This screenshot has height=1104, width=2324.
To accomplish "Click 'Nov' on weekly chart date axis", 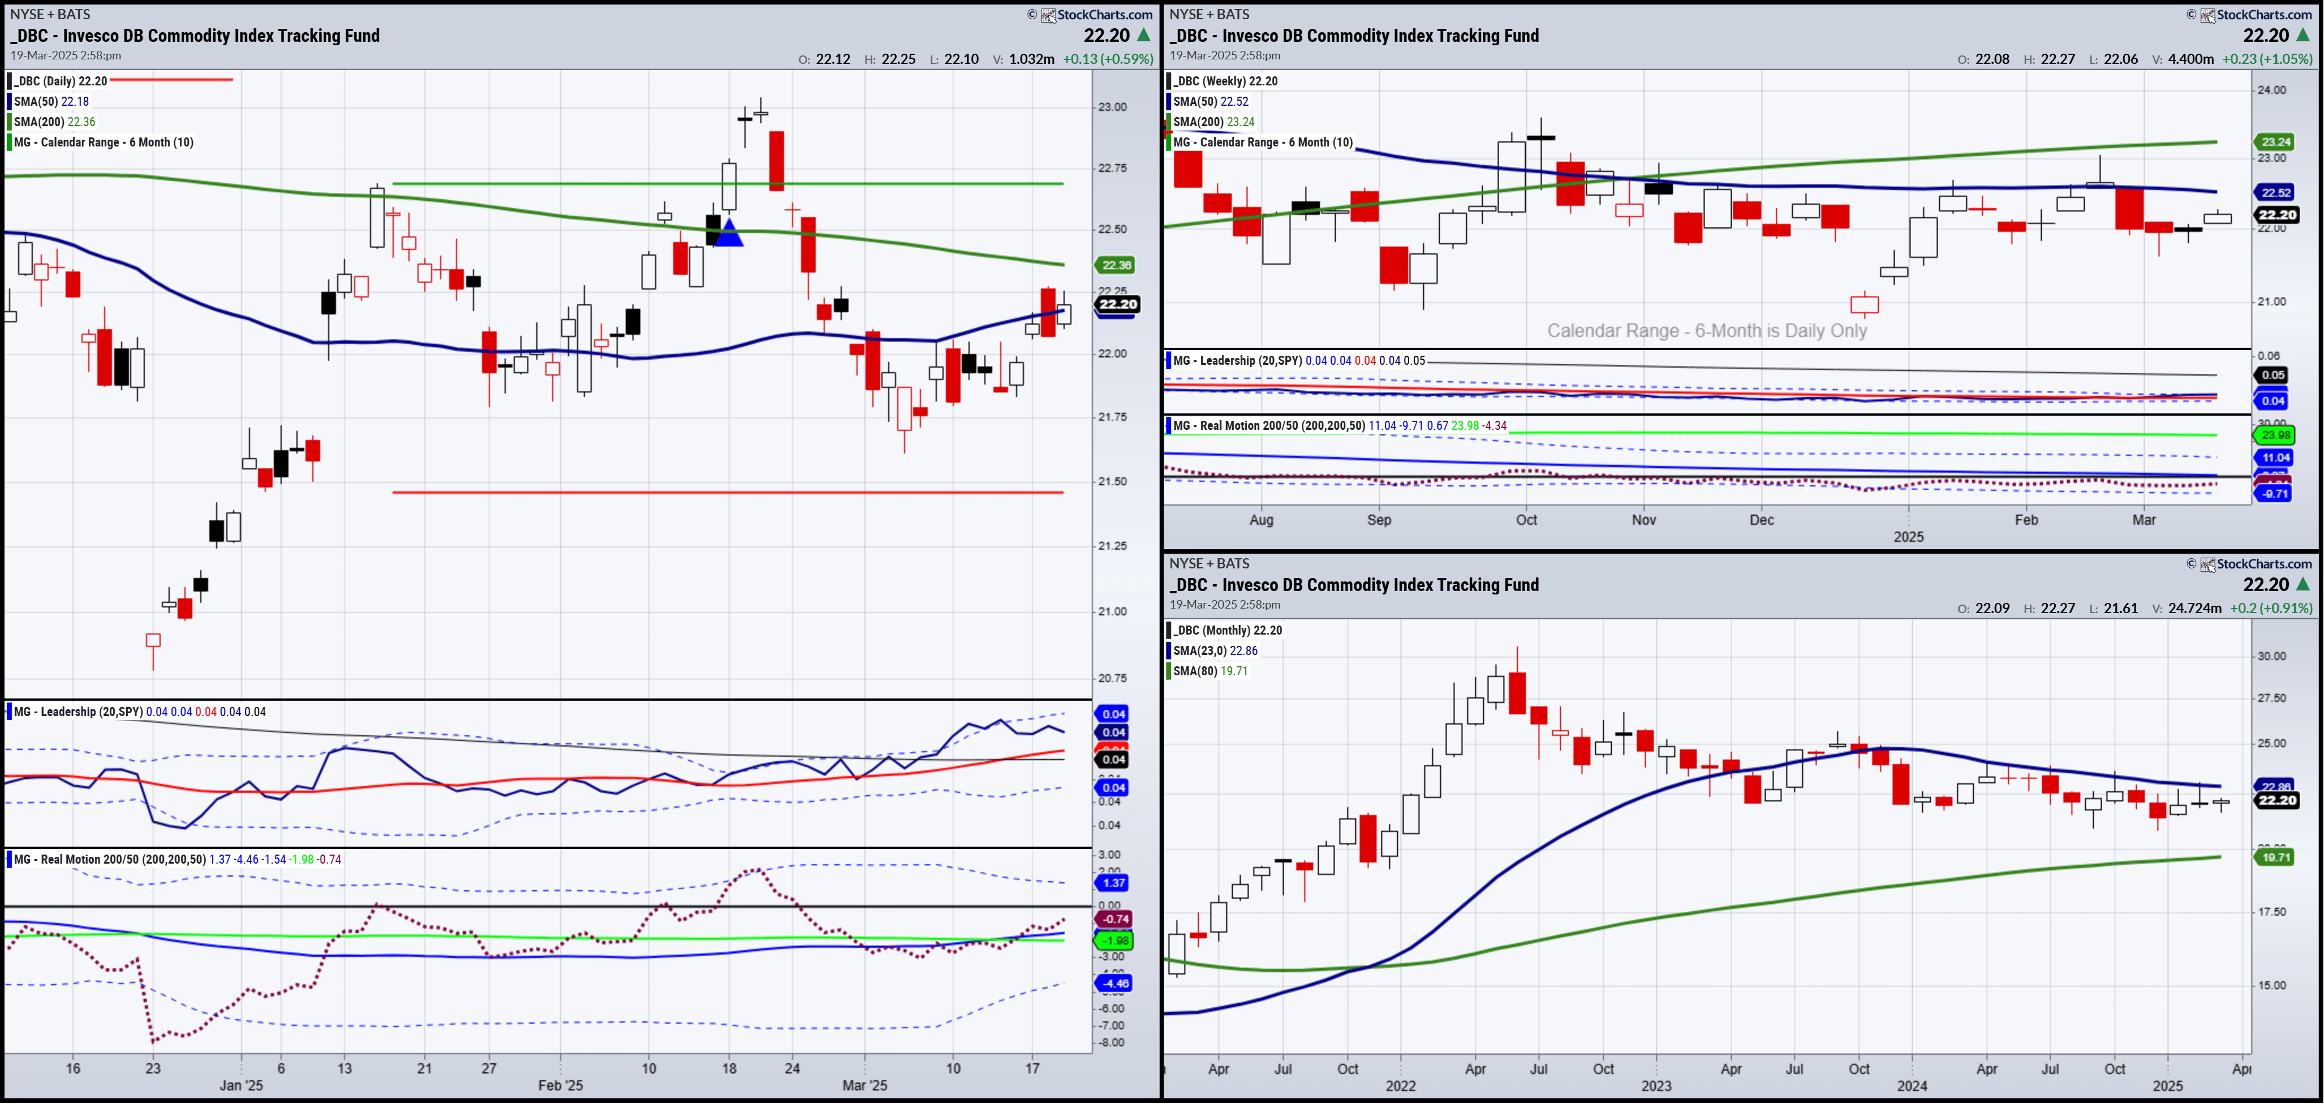I will (1644, 520).
